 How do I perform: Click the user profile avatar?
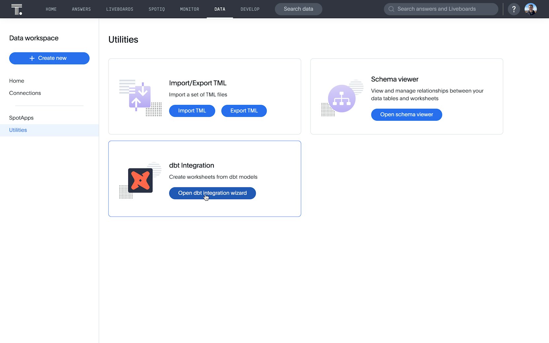(531, 9)
